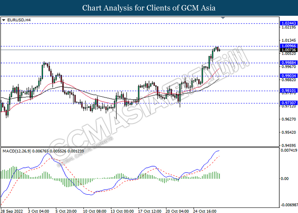Select the 0.97307 support price label
298x213 pixels.
289,103
